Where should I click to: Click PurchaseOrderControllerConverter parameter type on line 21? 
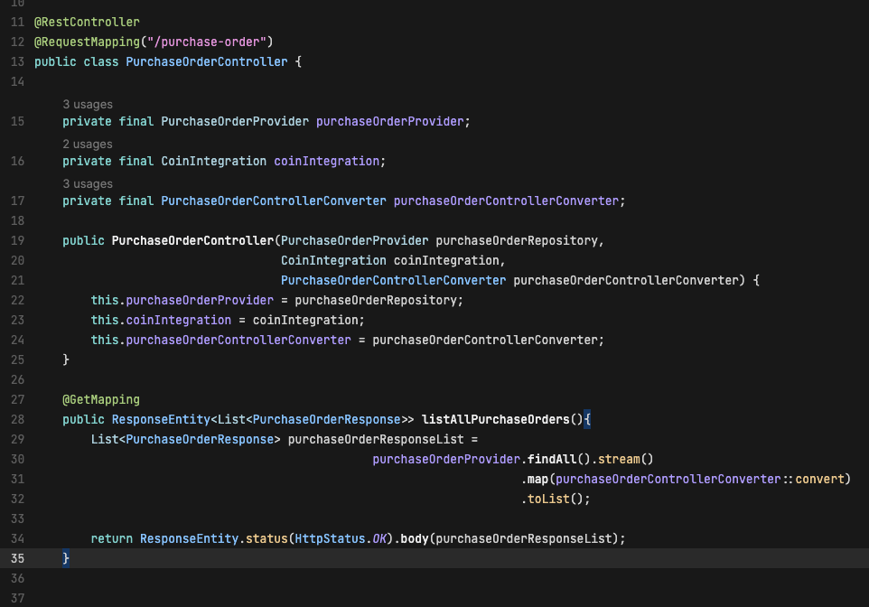point(394,281)
